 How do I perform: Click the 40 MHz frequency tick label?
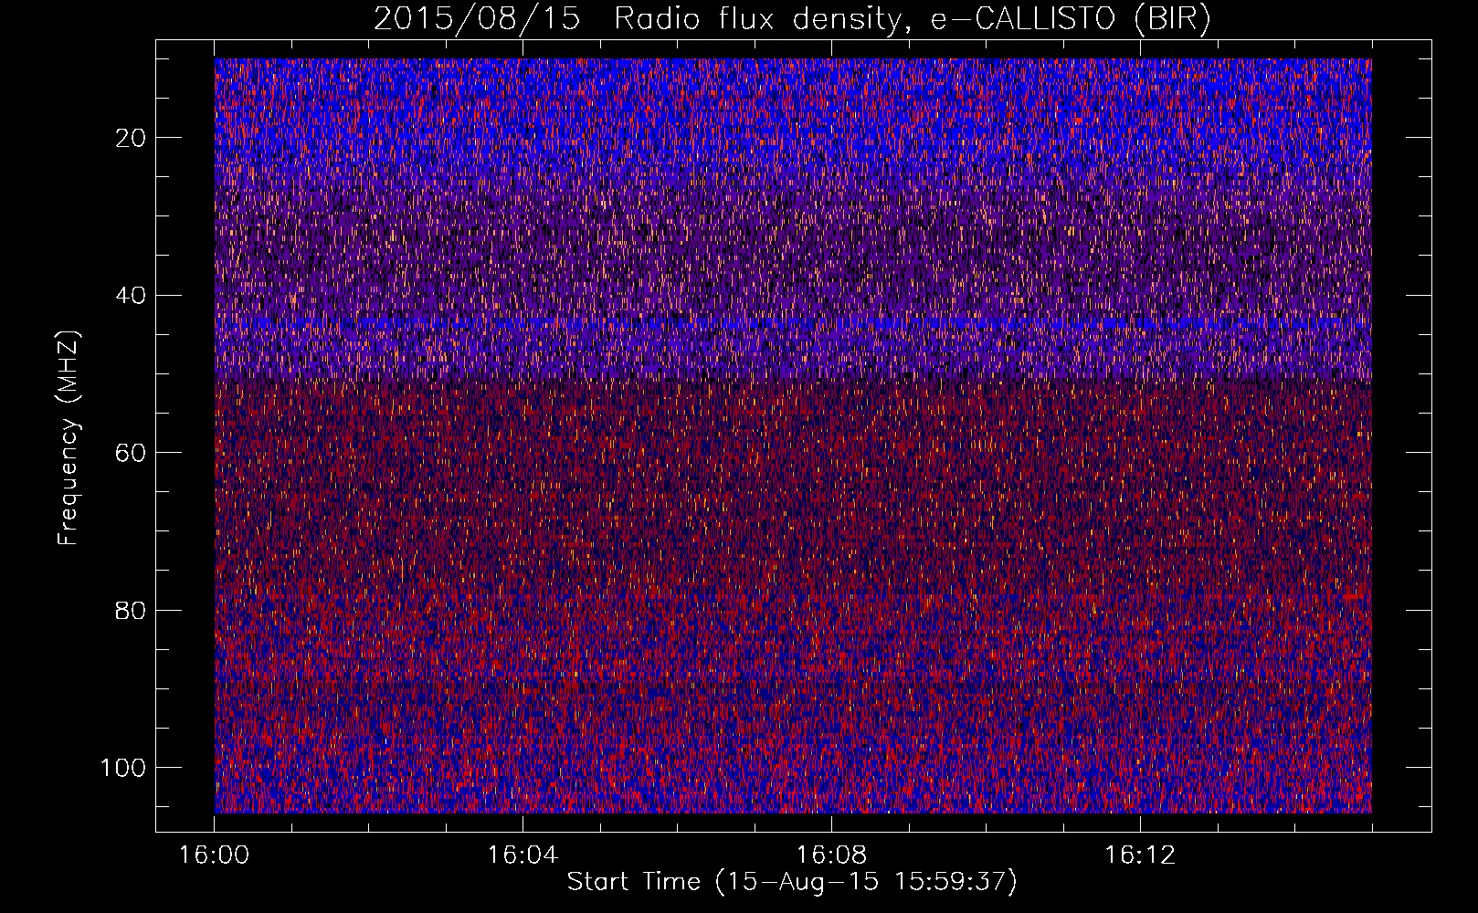coord(132,295)
